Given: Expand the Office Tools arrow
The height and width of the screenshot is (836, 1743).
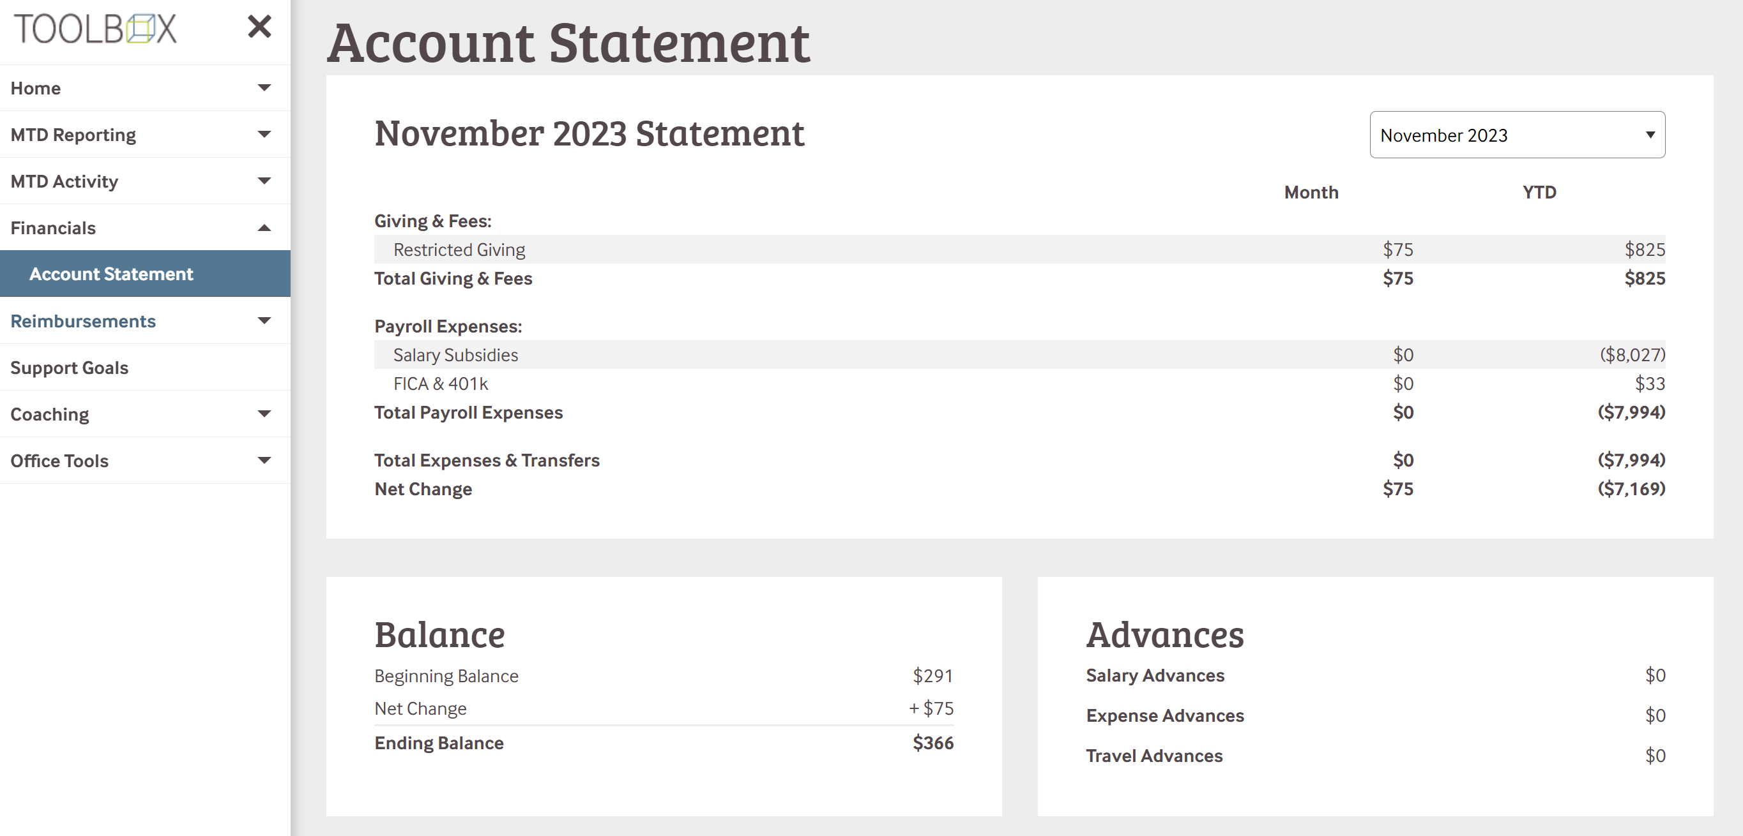Looking at the screenshot, I should [264, 461].
